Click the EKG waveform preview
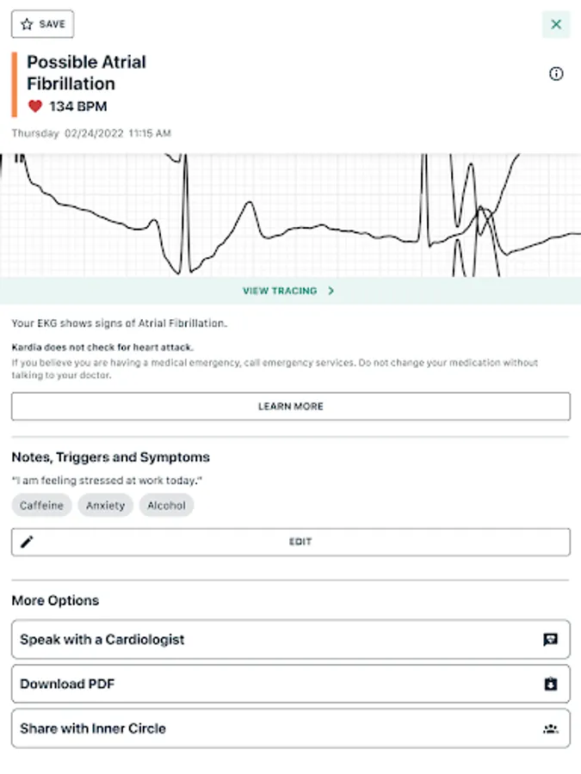This screenshot has height=774, width=581. [x=290, y=215]
